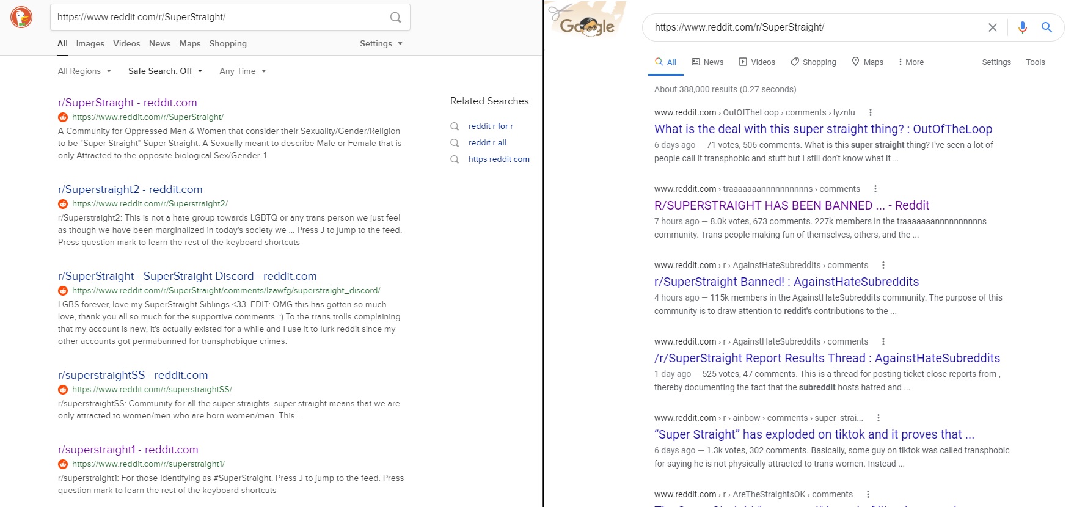Open '/r/SuperStraight Report Results Thread' result
The width and height of the screenshot is (1085, 507).
pos(827,358)
